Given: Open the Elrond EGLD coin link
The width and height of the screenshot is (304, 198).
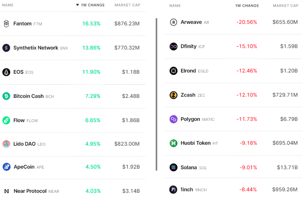Looking at the screenshot, I should pyautogui.click(x=188, y=70).
